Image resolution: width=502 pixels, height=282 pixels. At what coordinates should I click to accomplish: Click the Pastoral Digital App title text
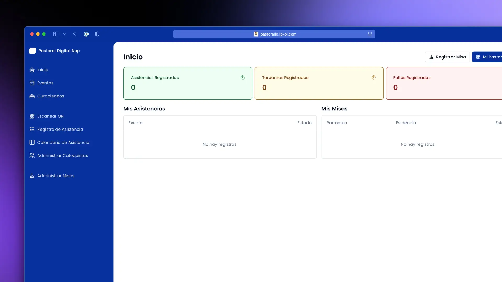(59, 51)
